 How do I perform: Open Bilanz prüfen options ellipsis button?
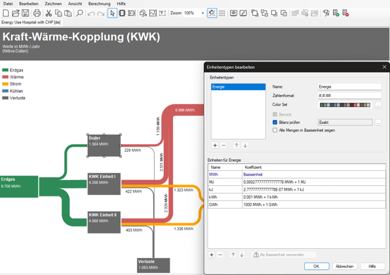click(x=378, y=122)
